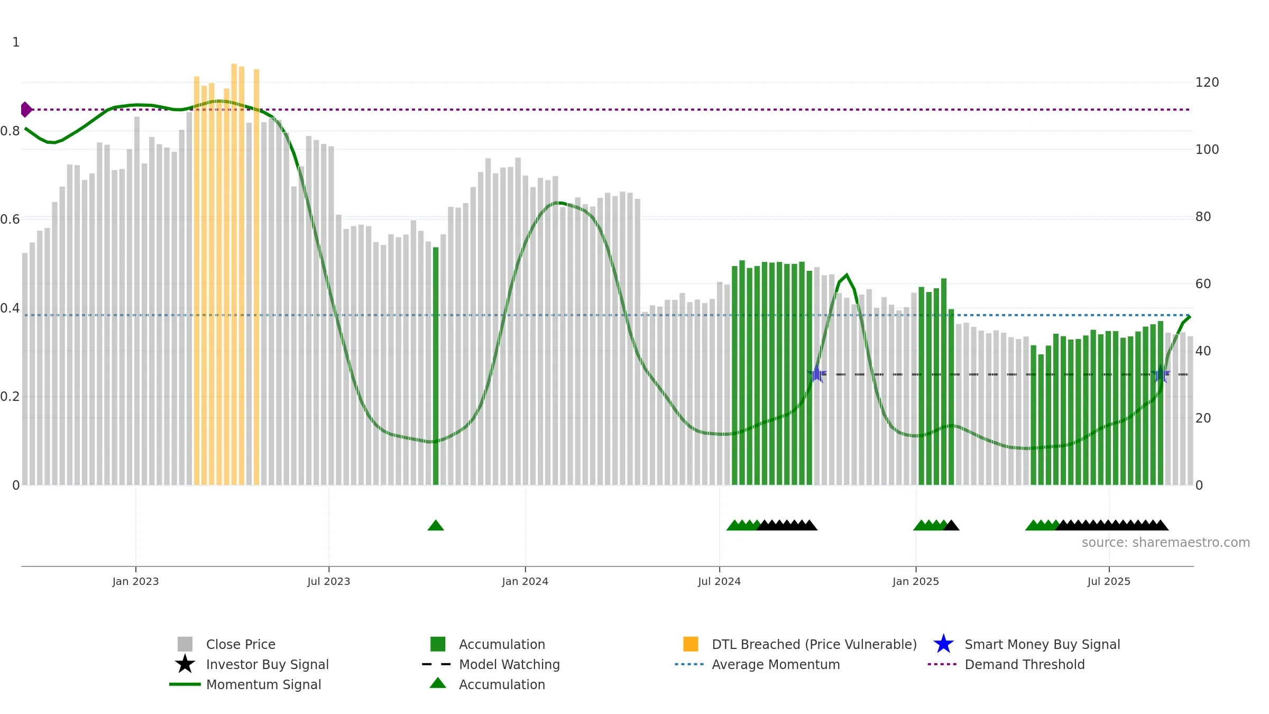Click the tallest orange DTL Breached bar

coord(234,274)
